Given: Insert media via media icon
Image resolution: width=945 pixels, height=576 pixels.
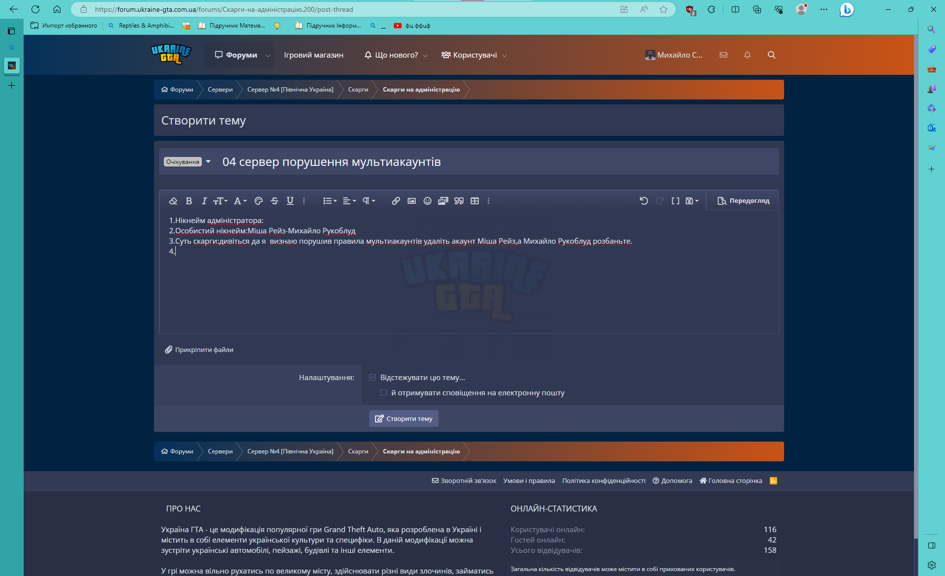Looking at the screenshot, I should click(443, 201).
